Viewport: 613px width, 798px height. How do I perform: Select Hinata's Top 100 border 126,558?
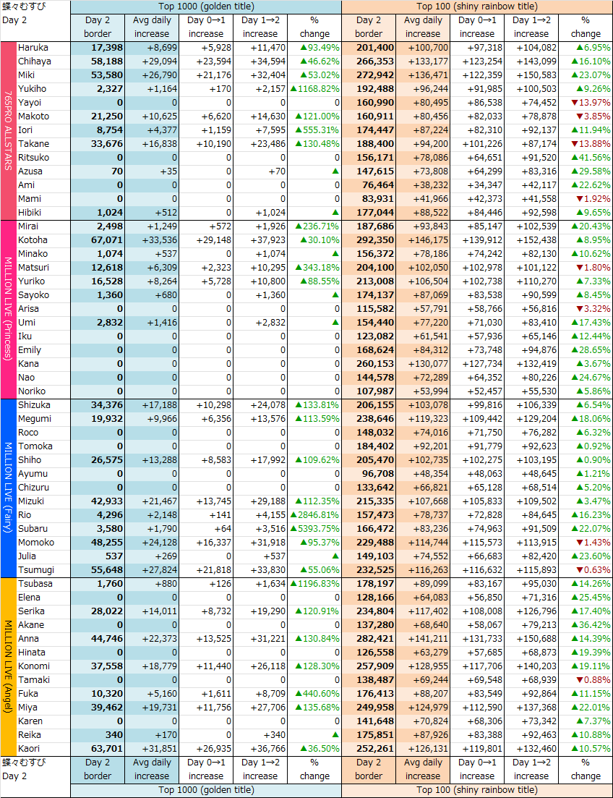click(369, 653)
